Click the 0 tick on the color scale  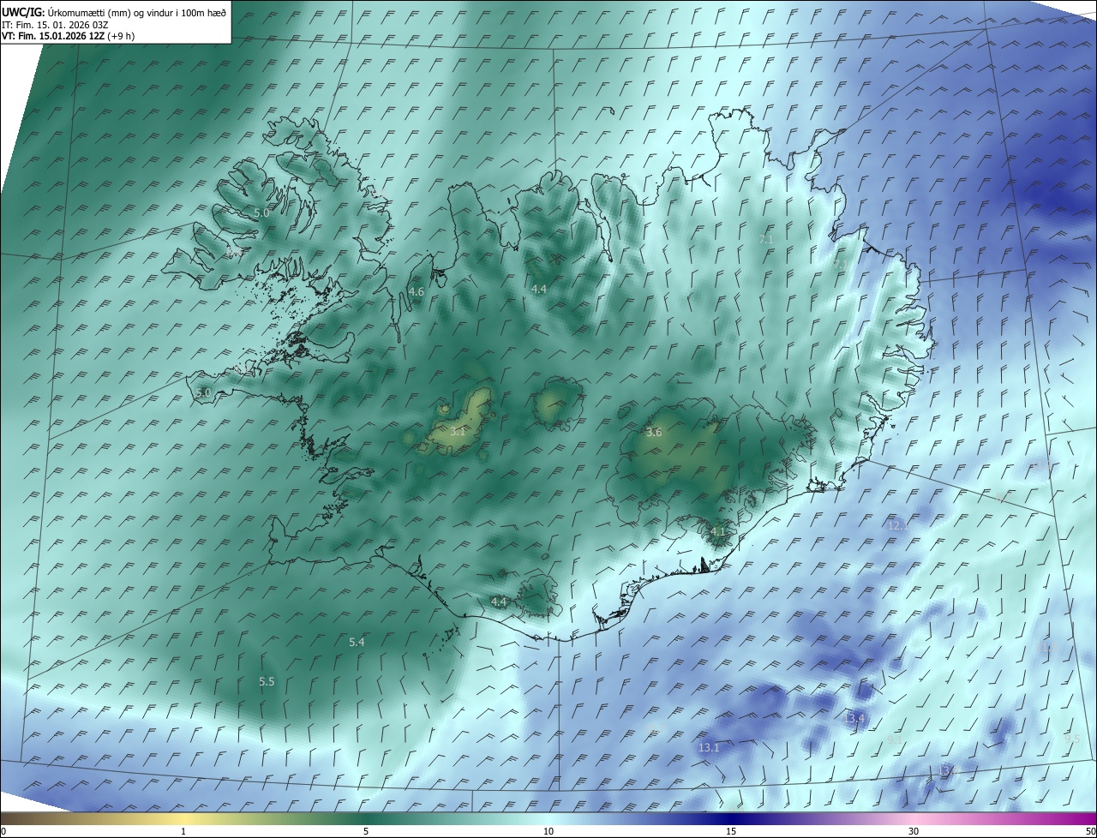coord(3,831)
